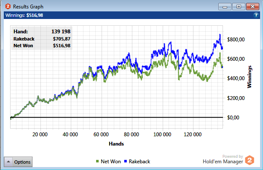Click the $400,00 axis label

click(236, 78)
